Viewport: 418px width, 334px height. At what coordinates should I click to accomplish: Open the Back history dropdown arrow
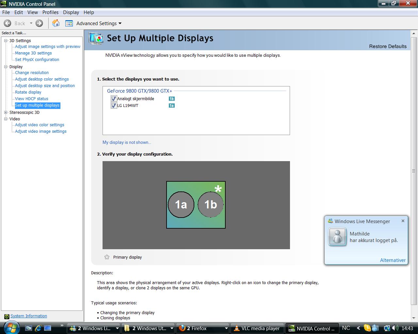(31, 23)
